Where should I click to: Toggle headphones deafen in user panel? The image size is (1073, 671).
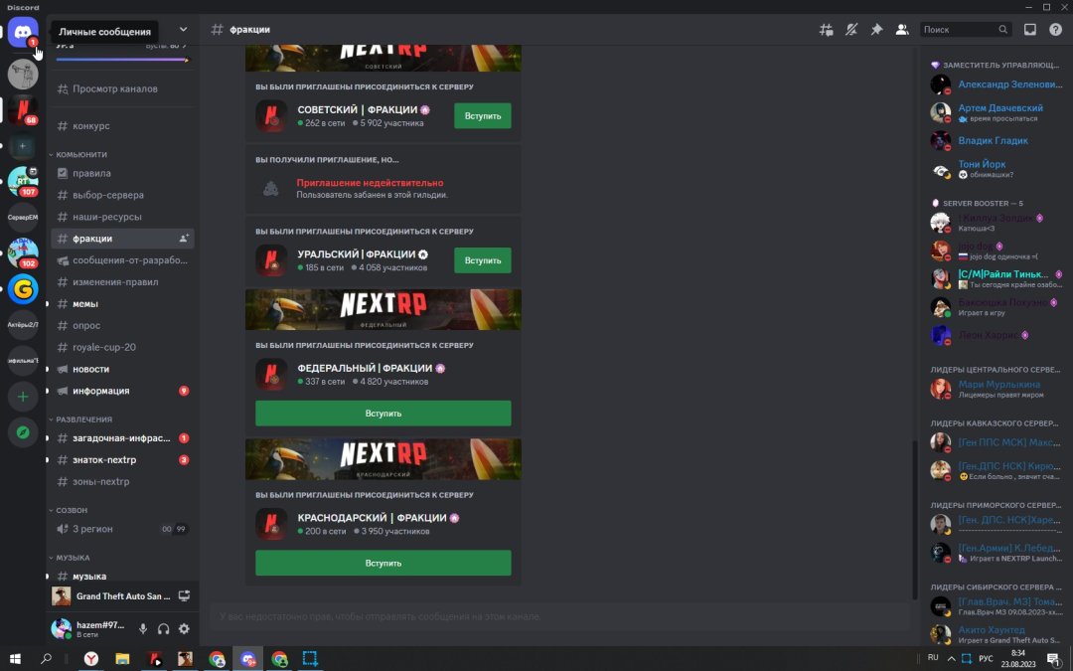tap(164, 628)
